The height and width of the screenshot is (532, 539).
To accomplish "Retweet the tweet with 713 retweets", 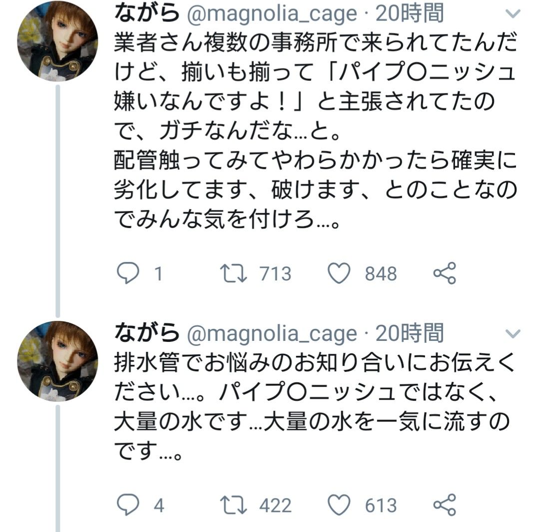I will (x=233, y=273).
